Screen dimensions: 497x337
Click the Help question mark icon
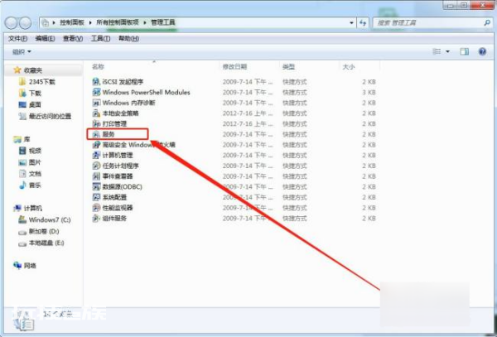[x=482, y=51]
